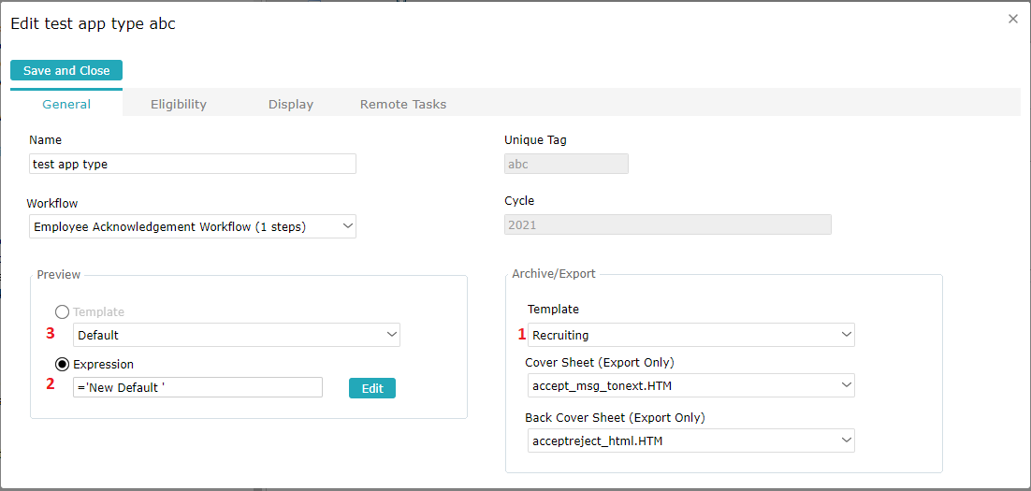1031x491 pixels.
Task: Switch to the General tab
Action: (x=66, y=104)
